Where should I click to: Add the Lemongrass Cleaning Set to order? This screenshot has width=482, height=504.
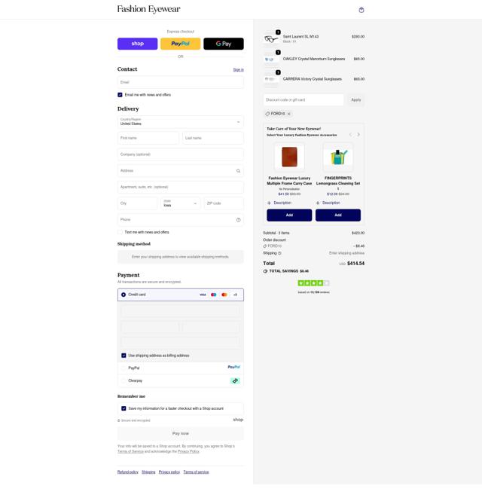pyautogui.click(x=337, y=215)
